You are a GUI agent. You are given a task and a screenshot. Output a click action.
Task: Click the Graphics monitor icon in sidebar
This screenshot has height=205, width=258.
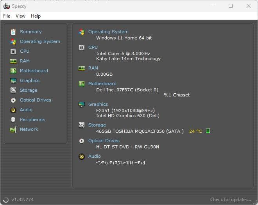pyautogui.click(x=13, y=81)
